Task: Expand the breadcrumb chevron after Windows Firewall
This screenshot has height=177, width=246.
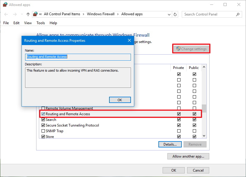Action: pos(118,14)
